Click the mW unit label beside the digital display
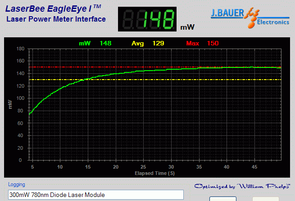The height and width of the screenshot is (201, 295). [x=187, y=27]
